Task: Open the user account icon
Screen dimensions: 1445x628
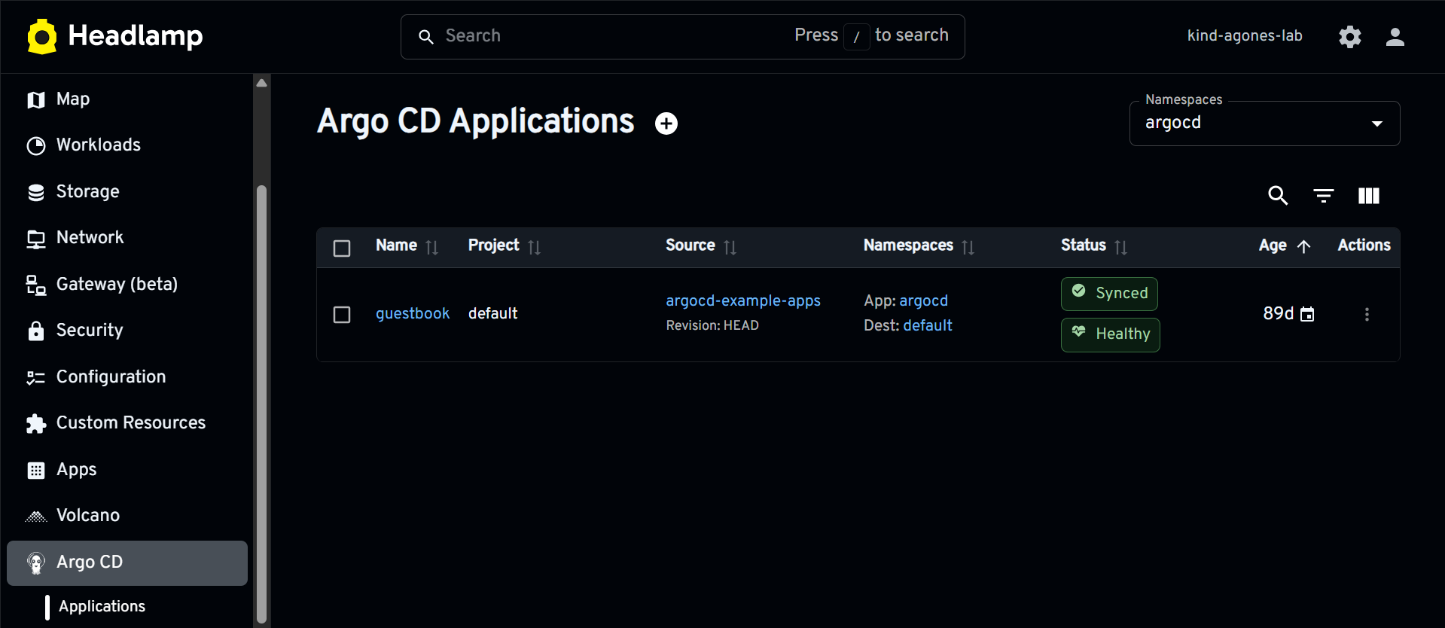Action: pyautogui.click(x=1395, y=36)
